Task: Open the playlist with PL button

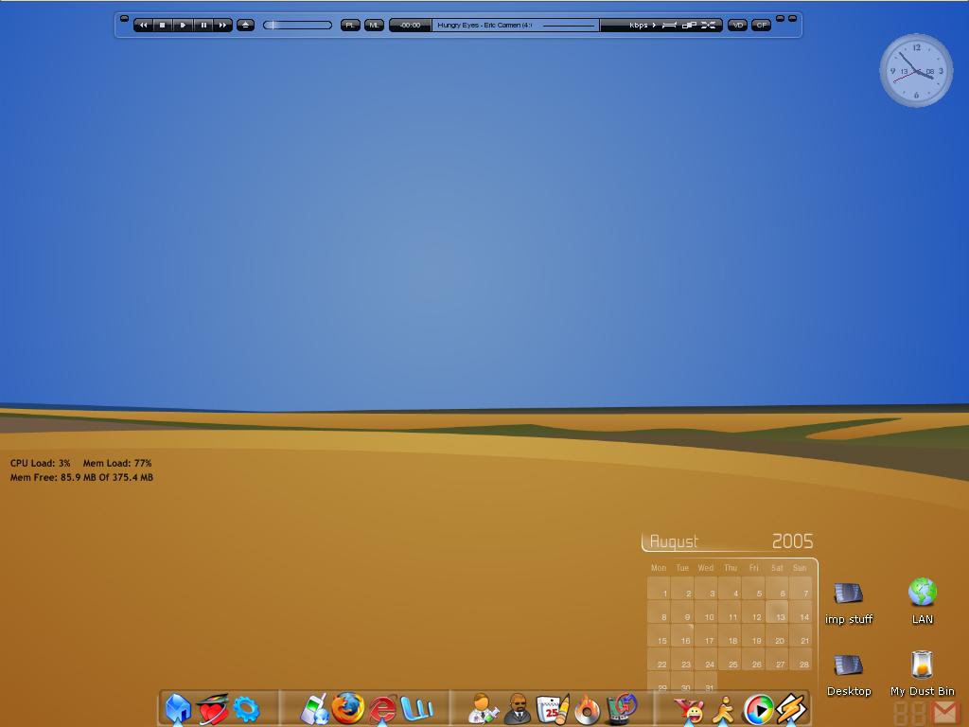Action: 350,26
